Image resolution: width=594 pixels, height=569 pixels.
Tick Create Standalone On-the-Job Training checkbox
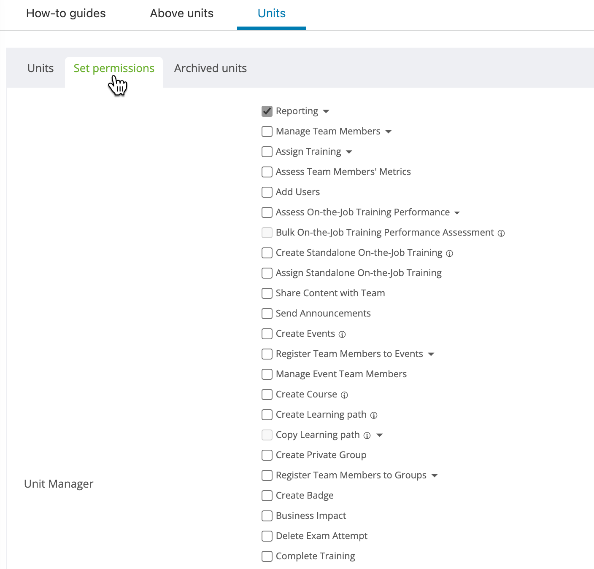267,253
